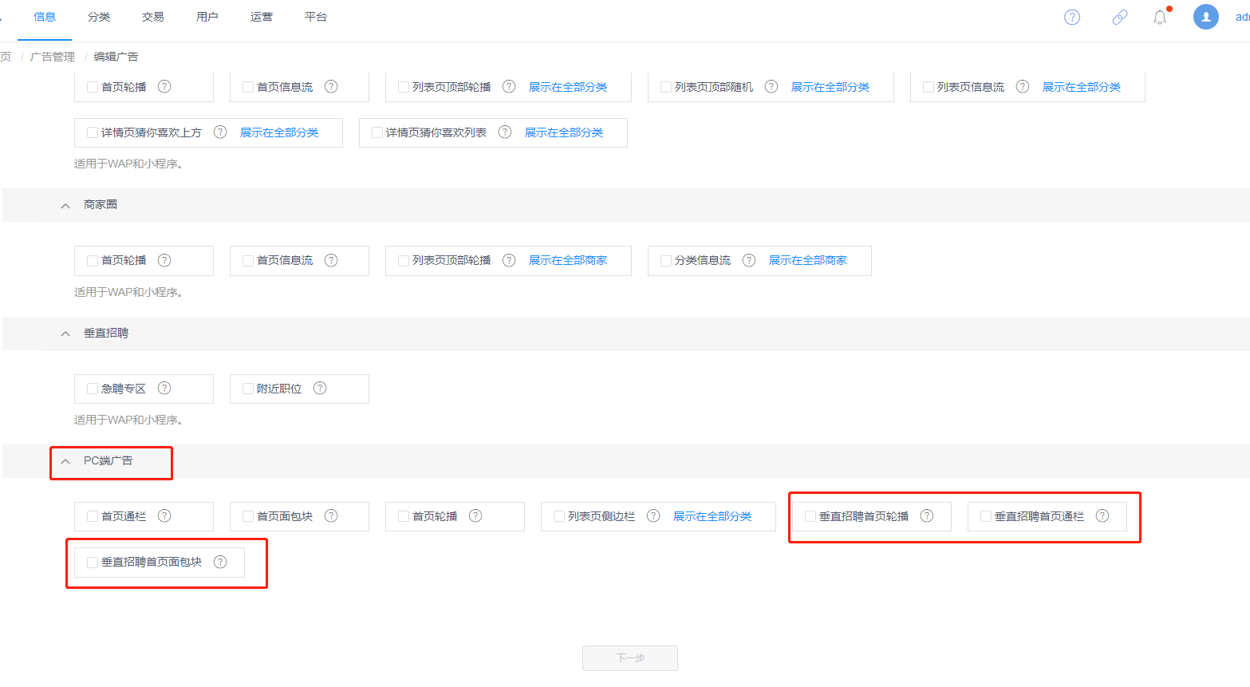
Task: Open 广告管理 in the breadcrumb
Action: point(53,57)
